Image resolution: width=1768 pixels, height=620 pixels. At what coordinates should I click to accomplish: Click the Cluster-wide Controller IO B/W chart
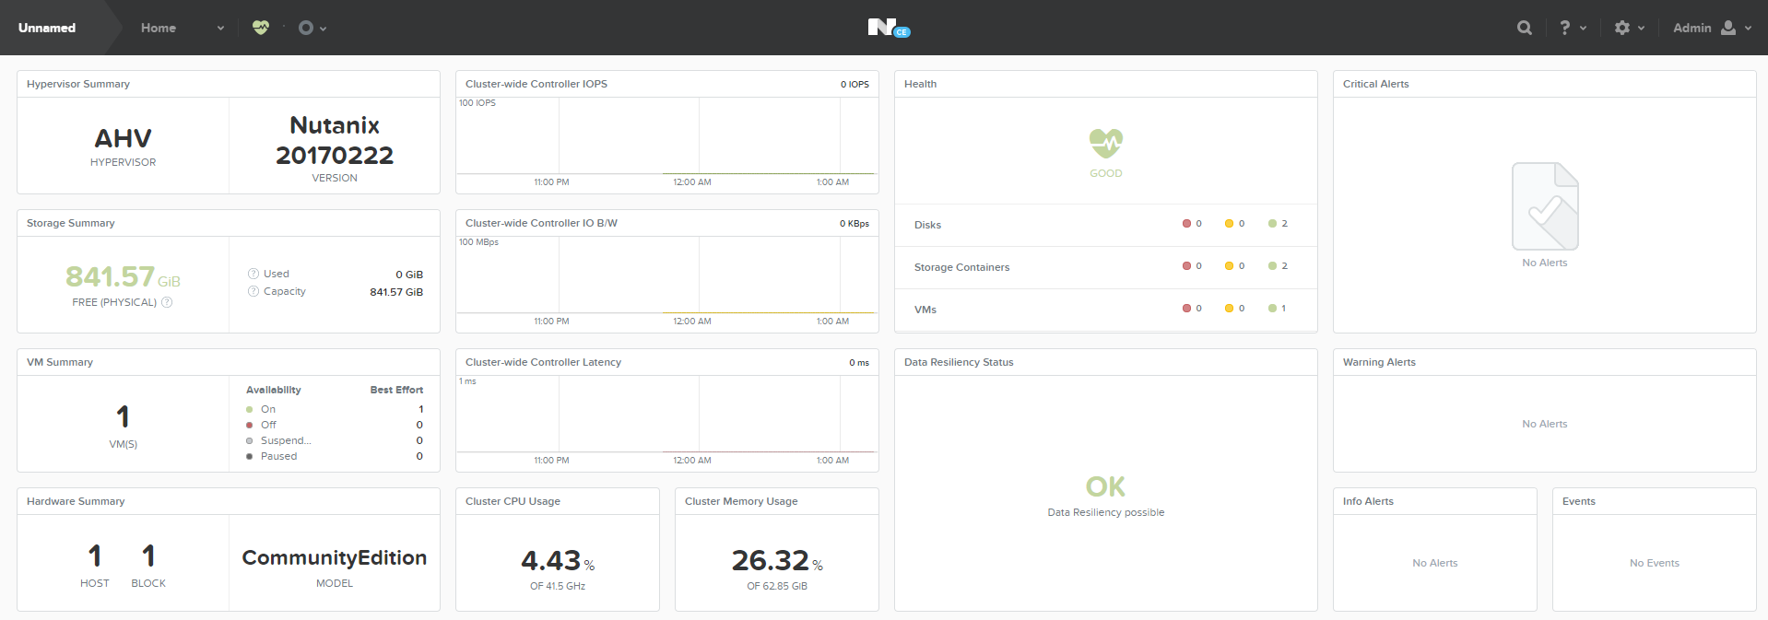coord(666,283)
